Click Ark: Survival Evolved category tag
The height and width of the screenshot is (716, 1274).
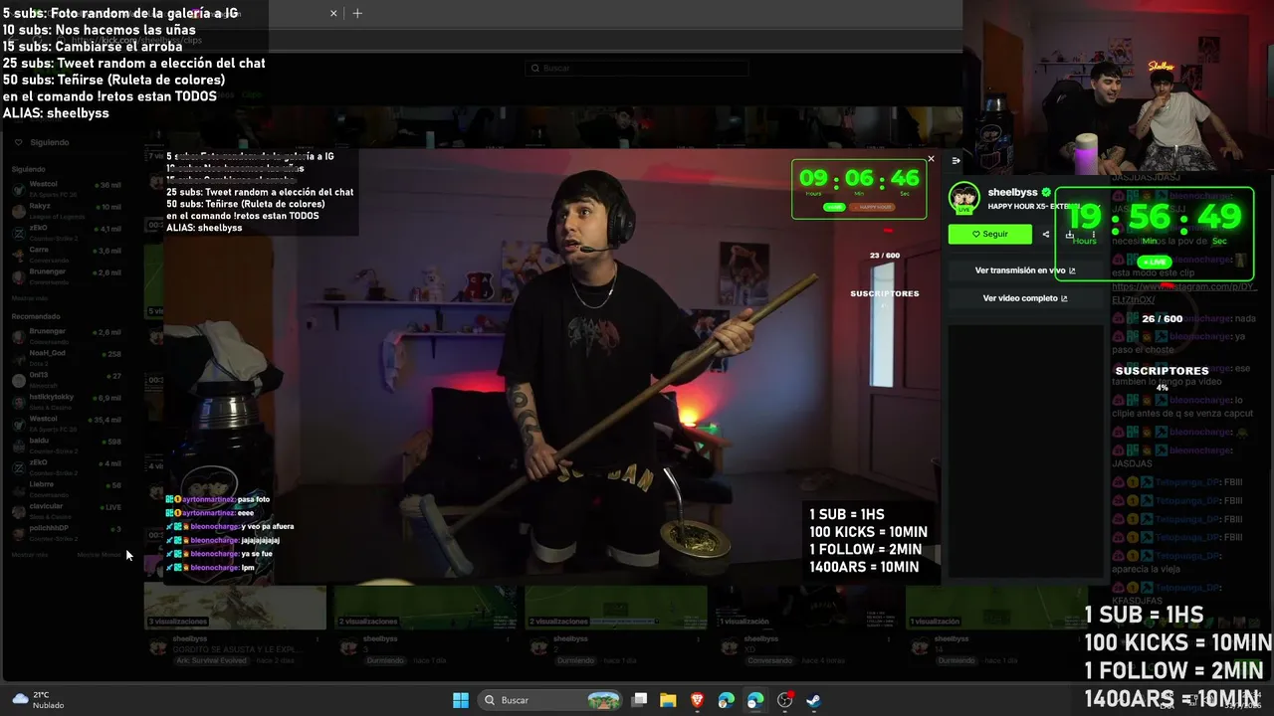click(x=211, y=661)
